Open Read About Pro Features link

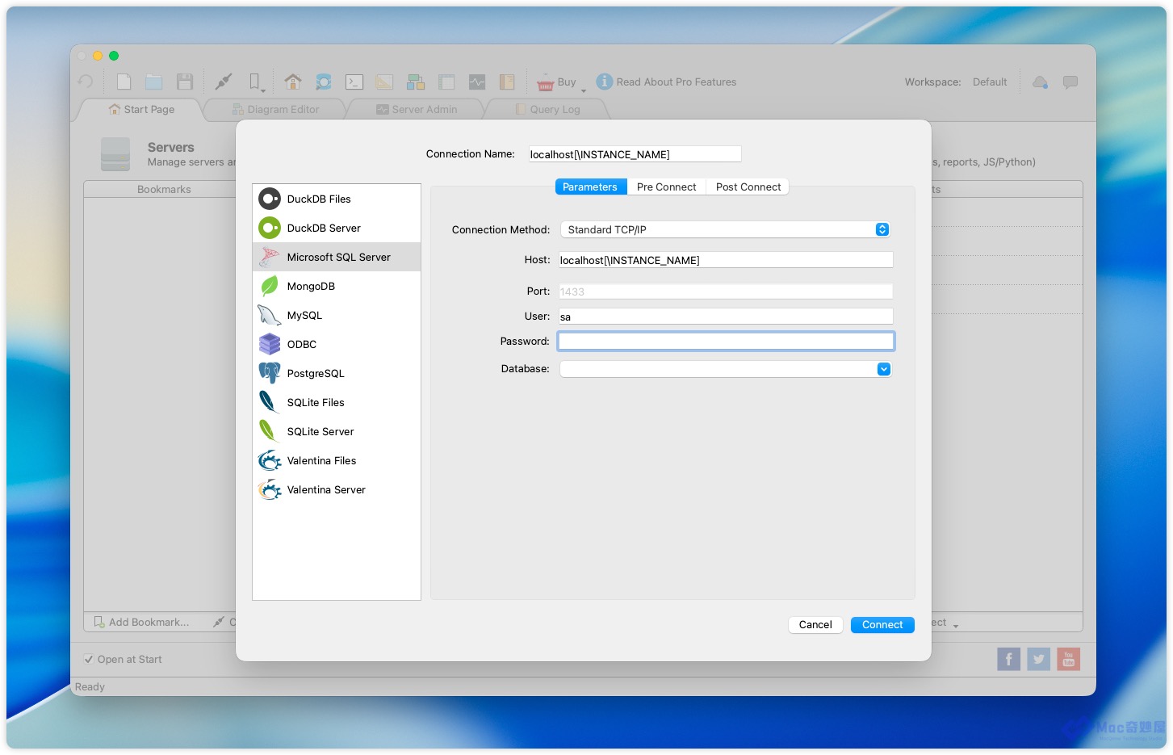click(x=666, y=82)
